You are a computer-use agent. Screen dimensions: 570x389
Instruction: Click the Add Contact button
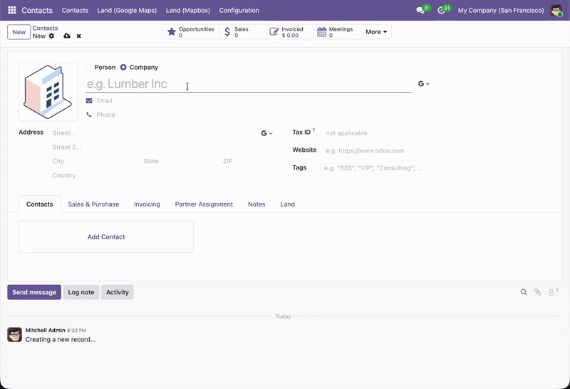[x=106, y=237]
